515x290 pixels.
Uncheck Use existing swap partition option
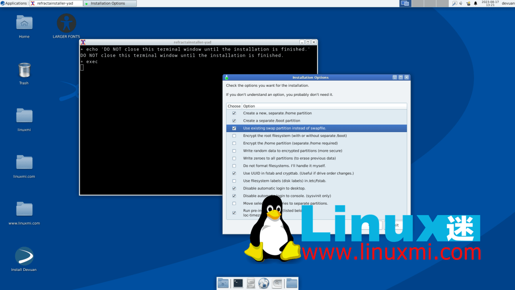[234, 128]
